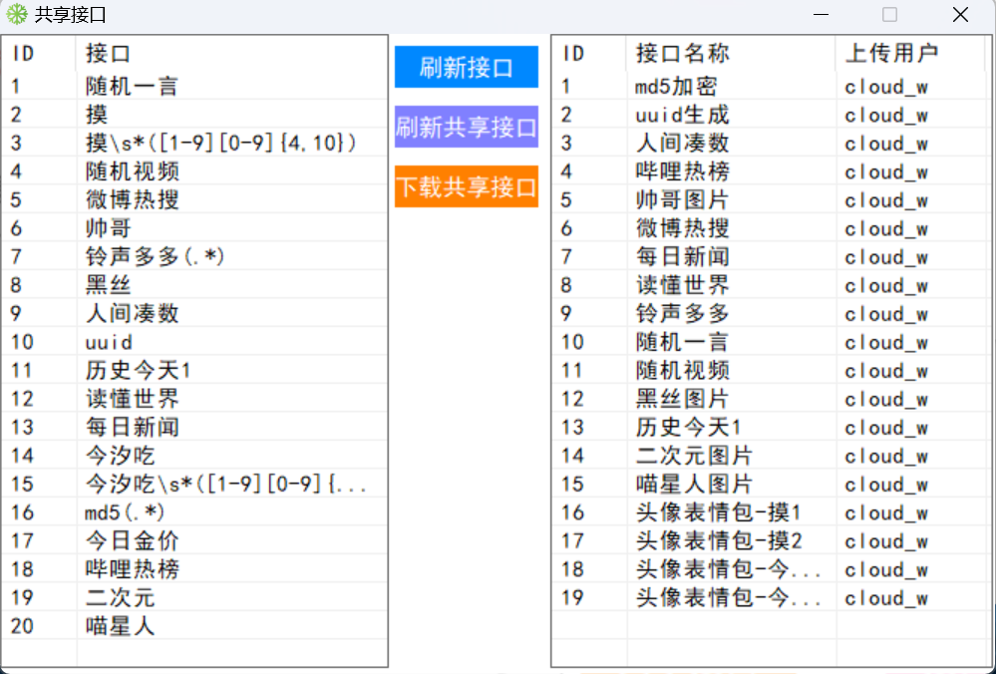The width and height of the screenshot is (996, 674).
Task: Select 喵星人 in the left list
Action: [x=120, y=627]
